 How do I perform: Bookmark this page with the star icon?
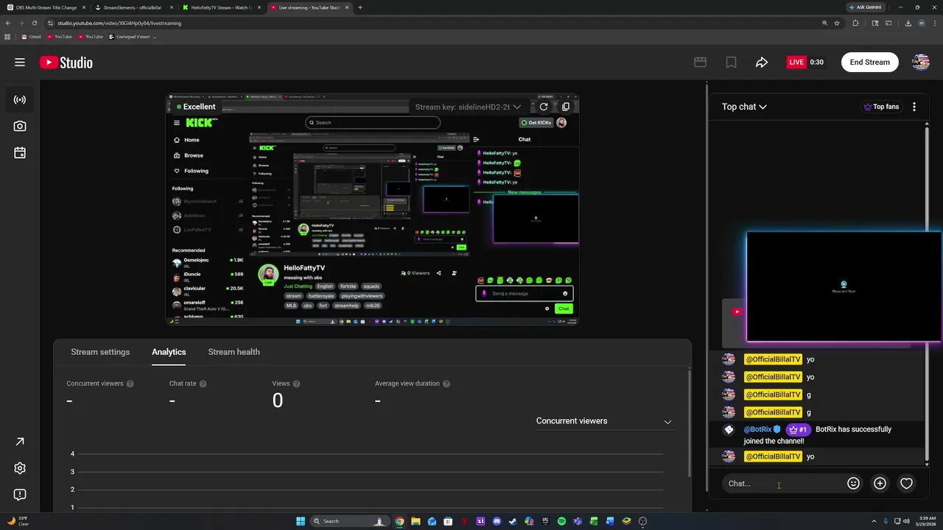837,23
